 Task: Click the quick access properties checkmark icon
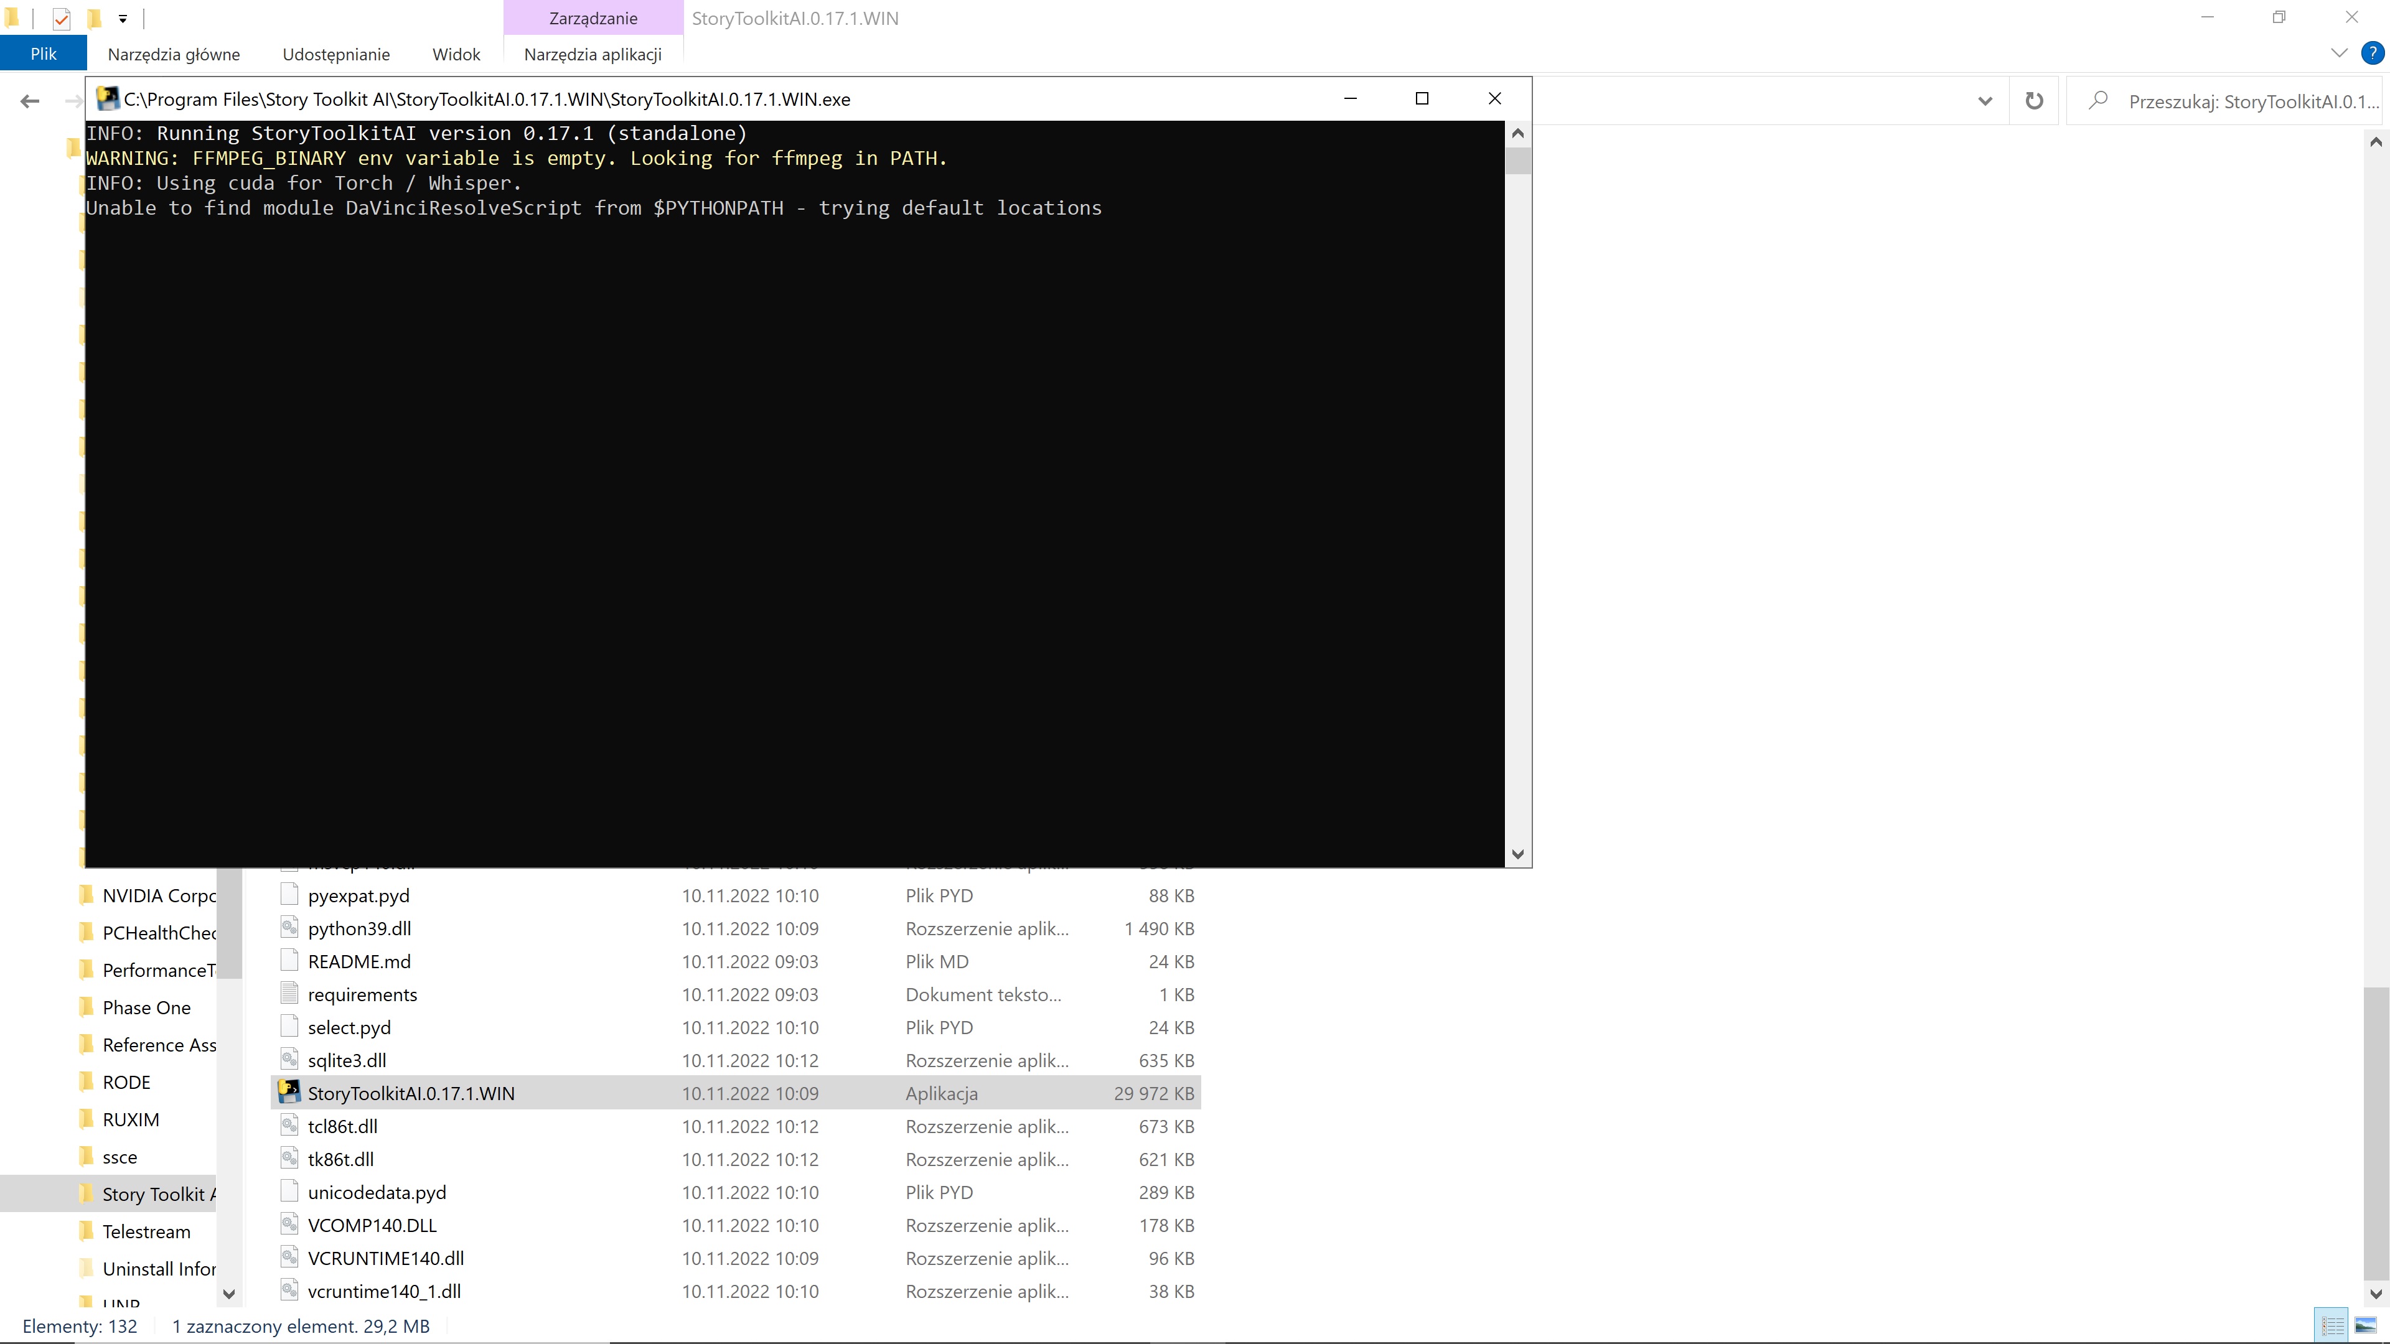click(61, 19)
